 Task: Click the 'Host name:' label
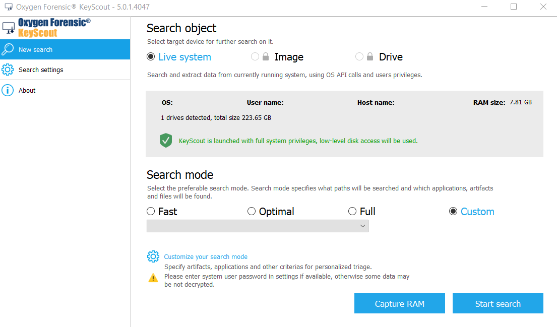click(376, 103)
